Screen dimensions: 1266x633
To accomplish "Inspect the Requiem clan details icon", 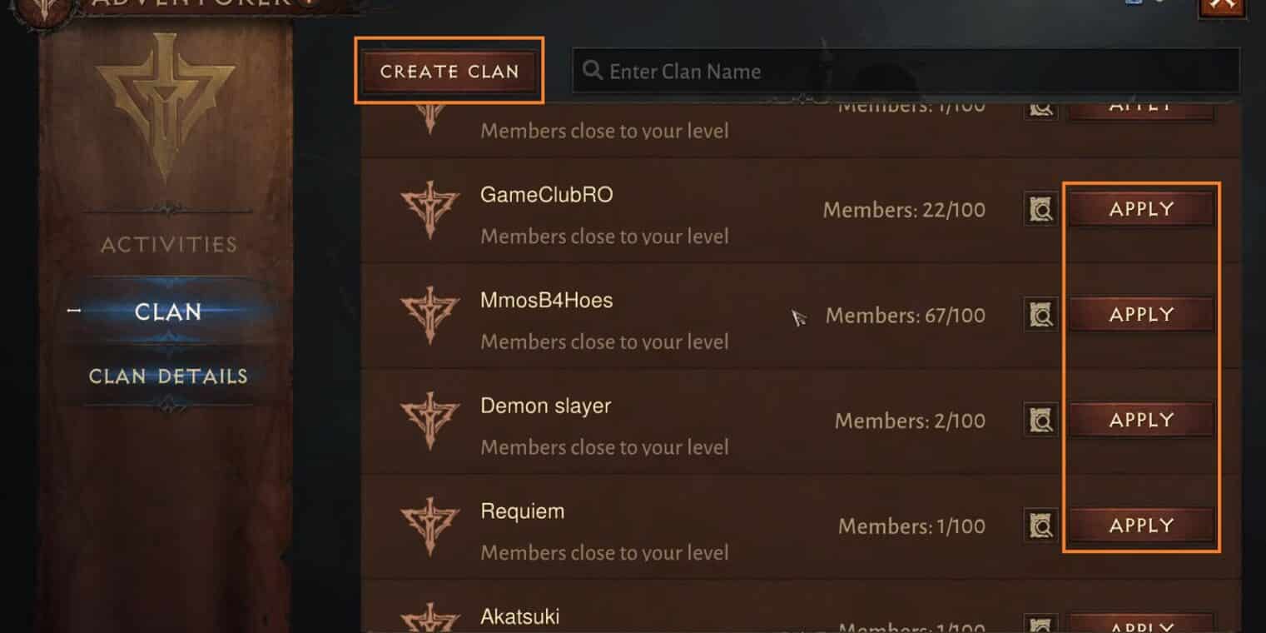I will (x=1040, y=526).
